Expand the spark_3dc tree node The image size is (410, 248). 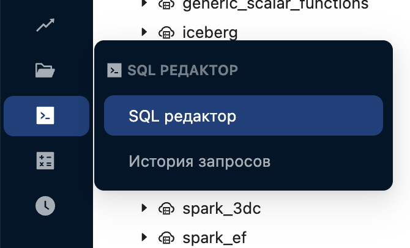tap(144, 208)
